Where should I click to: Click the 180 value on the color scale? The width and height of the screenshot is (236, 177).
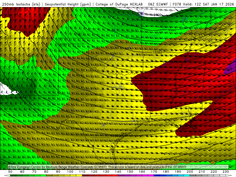(166, 172)
